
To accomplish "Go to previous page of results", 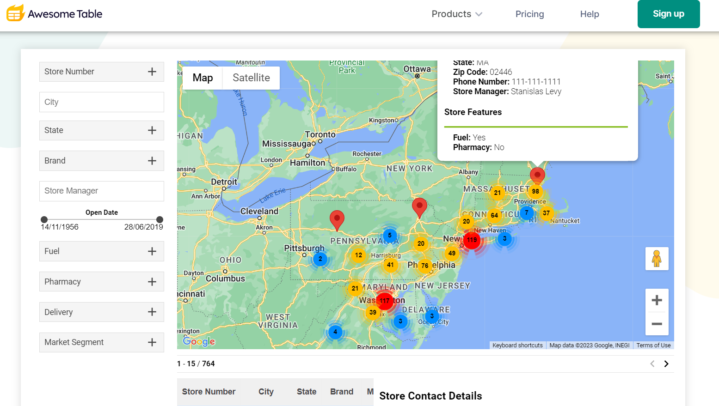I will (x=652, y=364).
